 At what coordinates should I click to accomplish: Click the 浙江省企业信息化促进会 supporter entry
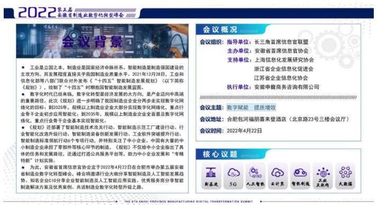[x=284, y=69]
